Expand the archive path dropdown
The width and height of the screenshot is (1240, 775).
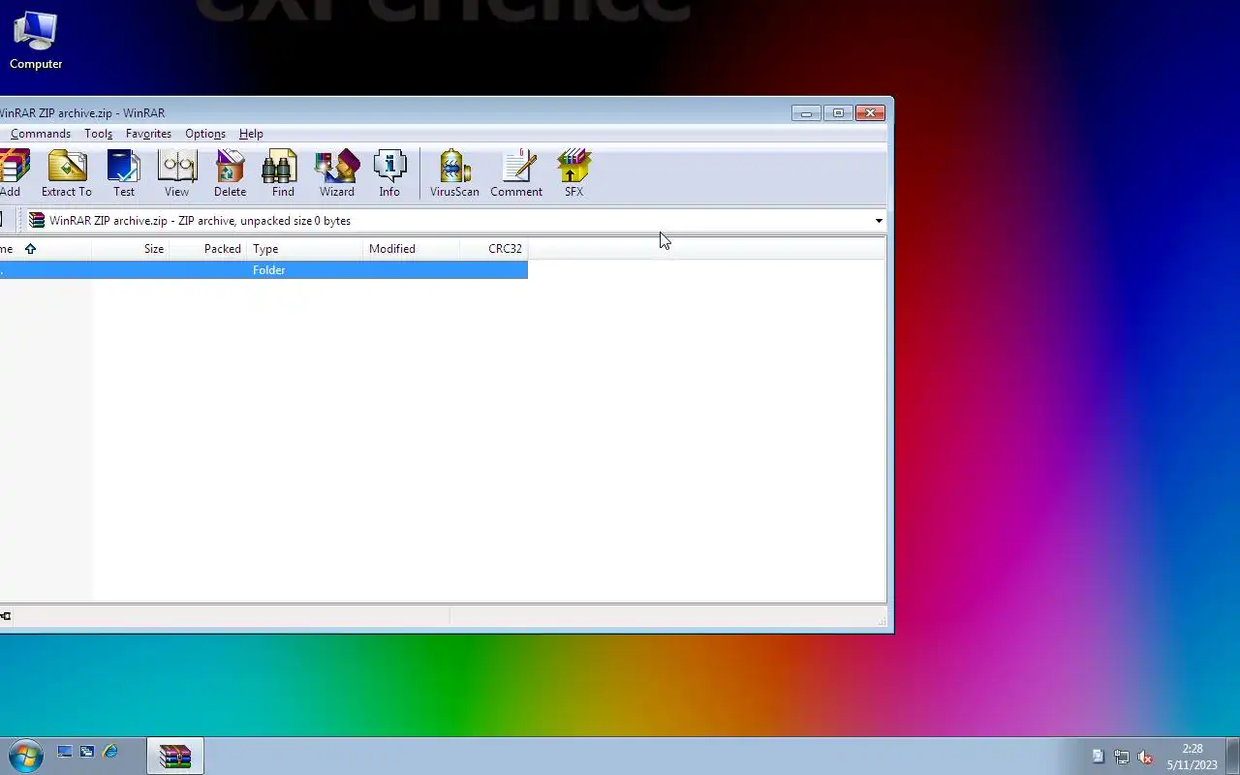879,221
